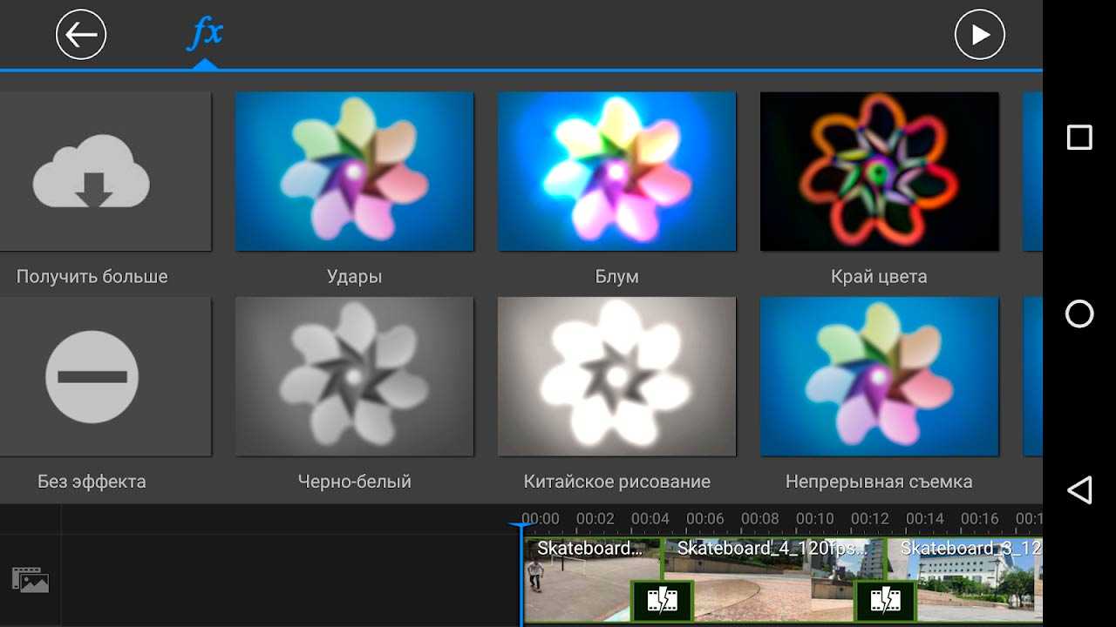Tap the back arrow button

click(81, 35)
